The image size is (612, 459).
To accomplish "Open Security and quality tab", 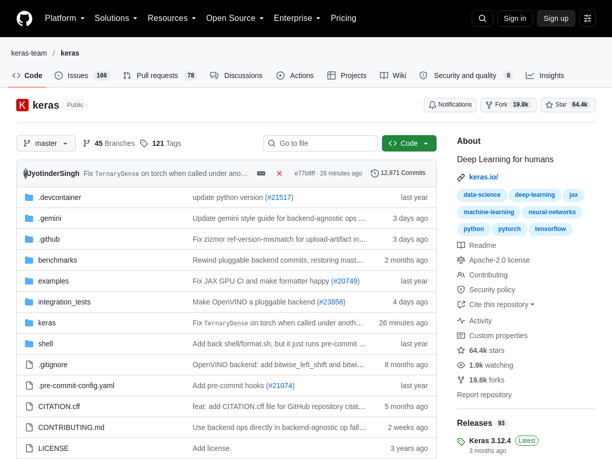I will pos(466,75).
